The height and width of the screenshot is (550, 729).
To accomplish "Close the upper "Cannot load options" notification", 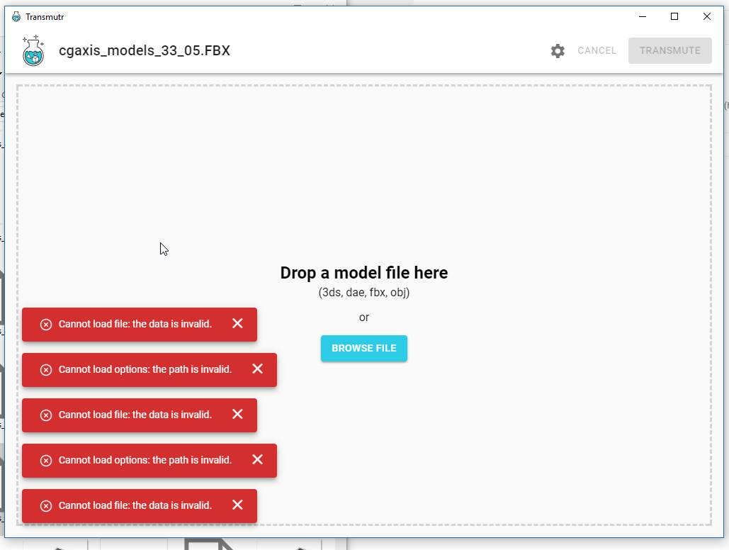I will click(257, 369).
